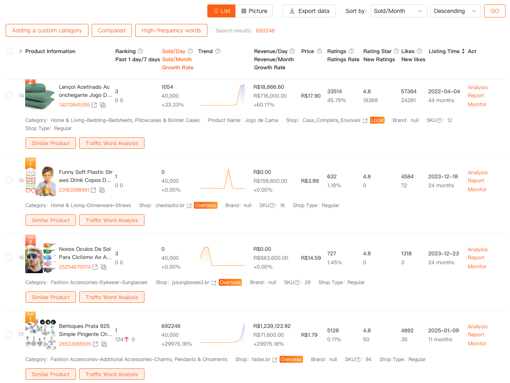
Task: Sort by the Listing Time arrows icon
Action: point(463,51)
